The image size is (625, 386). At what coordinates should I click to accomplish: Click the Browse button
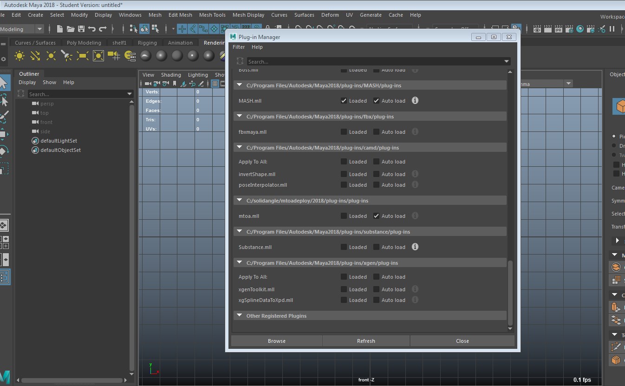(277, 340)
